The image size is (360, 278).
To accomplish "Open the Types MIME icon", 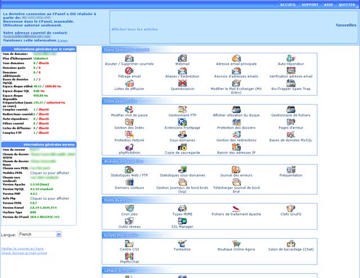I will (182, 208).
